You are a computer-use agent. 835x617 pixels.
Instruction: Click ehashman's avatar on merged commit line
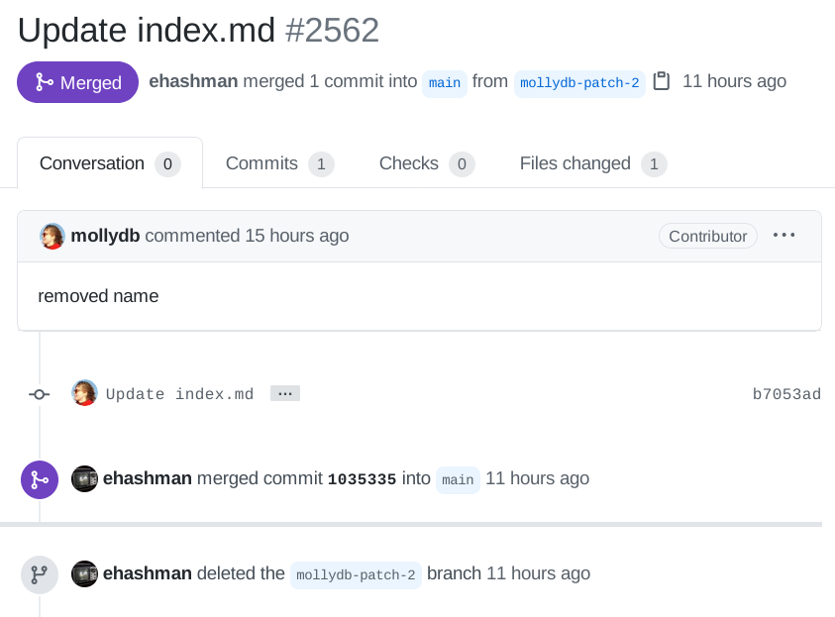tap(84, 478)
